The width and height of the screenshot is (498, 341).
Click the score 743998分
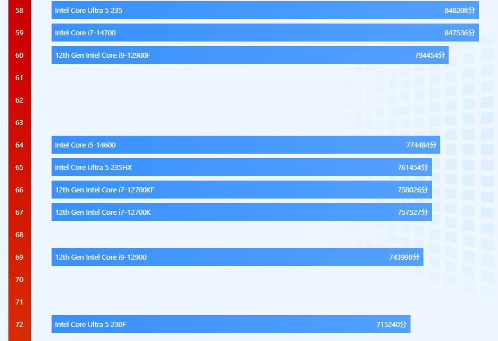point(404,257)
